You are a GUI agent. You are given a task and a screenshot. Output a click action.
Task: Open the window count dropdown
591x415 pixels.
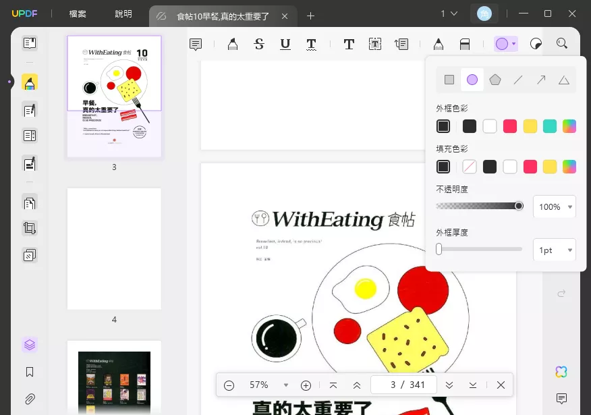pos(449,14)
